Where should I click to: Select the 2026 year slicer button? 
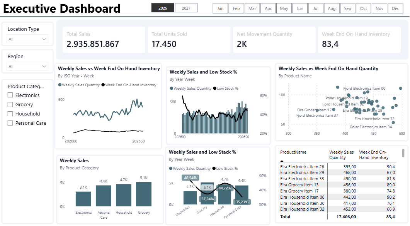[163, 8]
